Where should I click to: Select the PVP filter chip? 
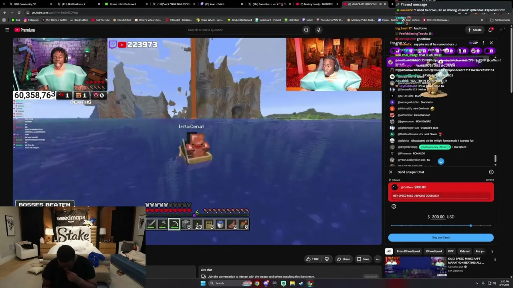click(x=451, y=252)
